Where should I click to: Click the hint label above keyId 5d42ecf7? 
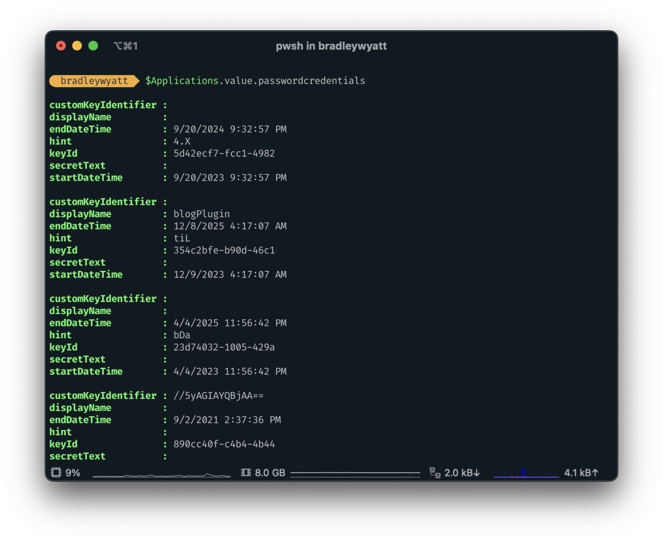click(60, 141)
